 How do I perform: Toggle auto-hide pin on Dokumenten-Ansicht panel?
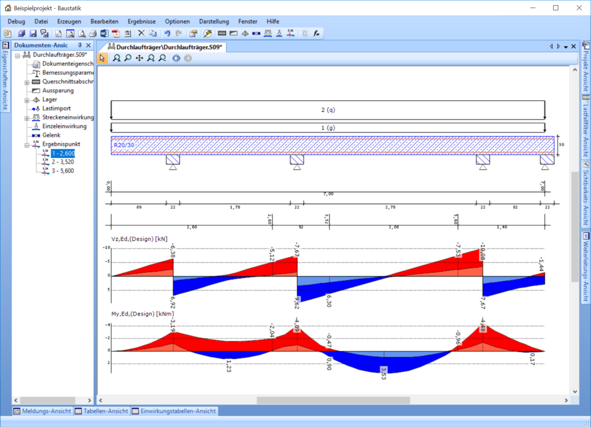coord(80,45)
